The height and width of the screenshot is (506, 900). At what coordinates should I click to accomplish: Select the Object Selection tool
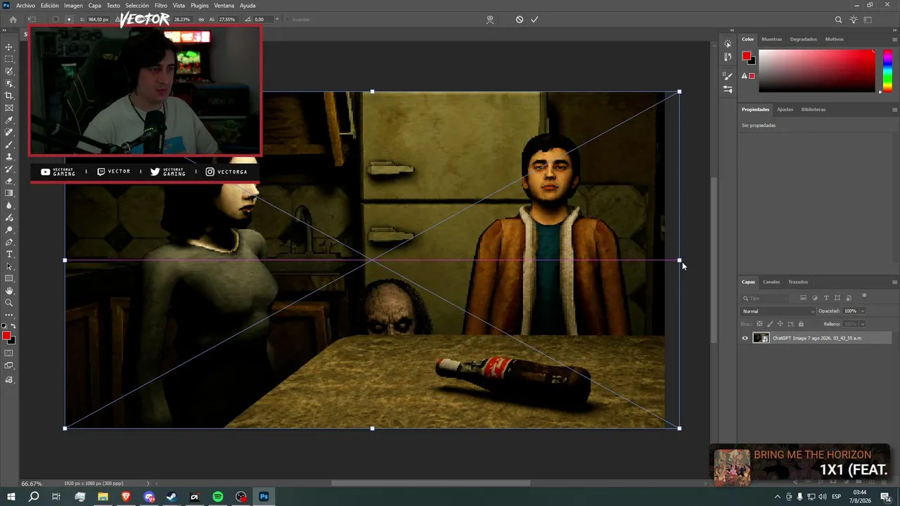9,84
